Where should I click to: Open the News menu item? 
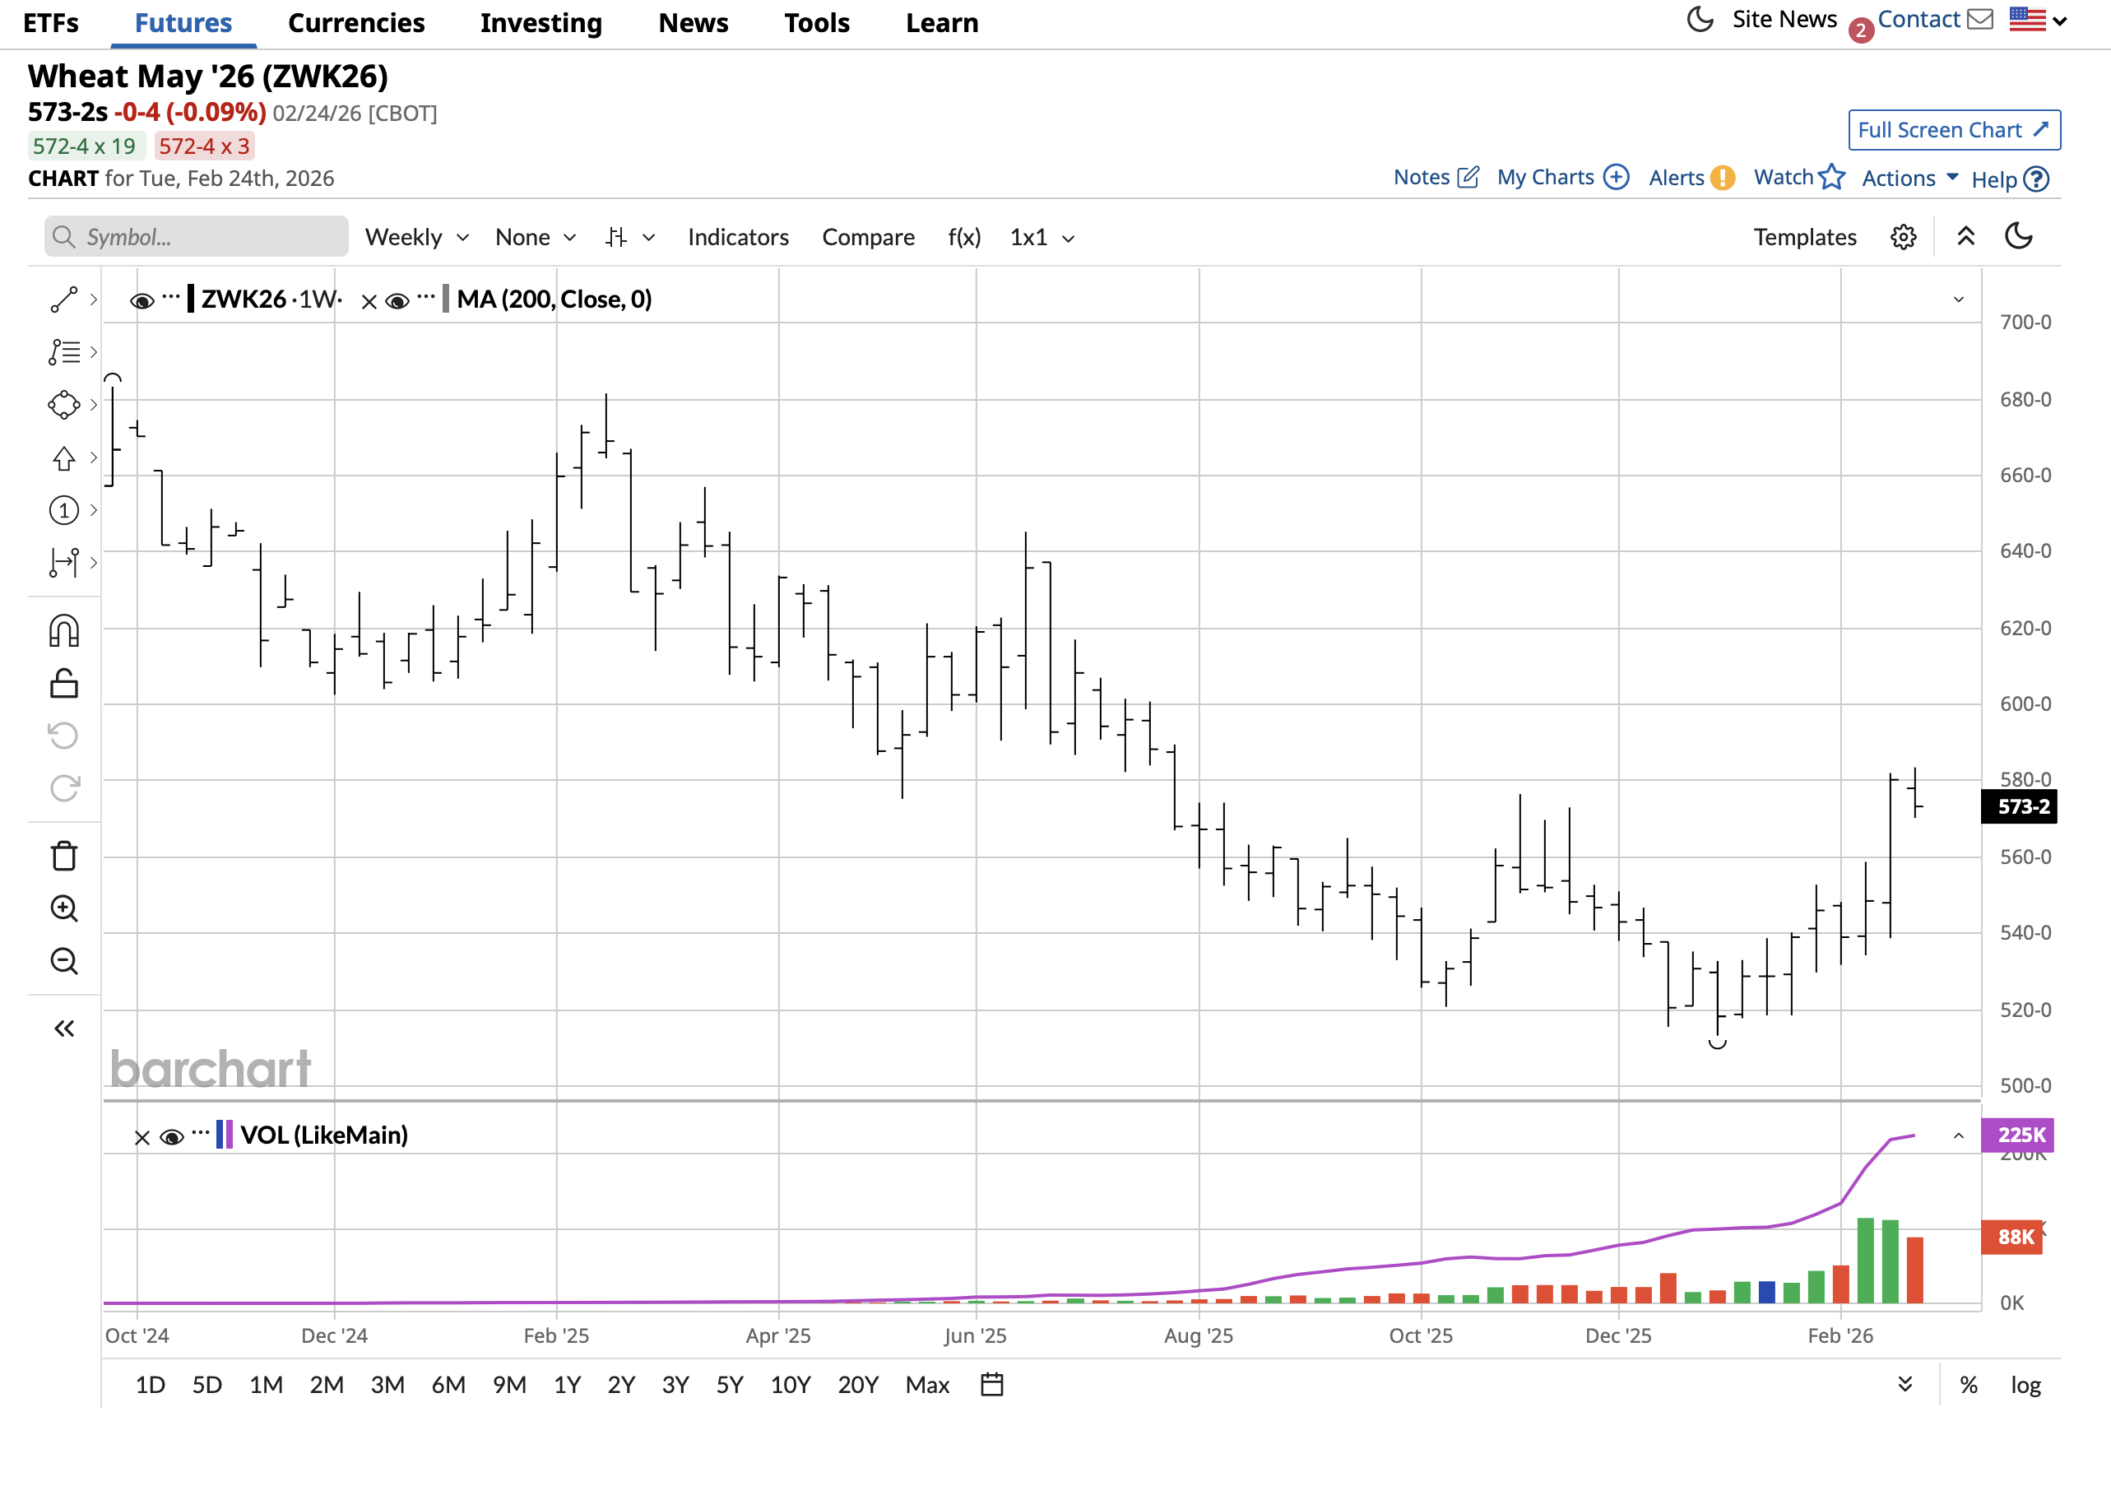click(693, 23)
